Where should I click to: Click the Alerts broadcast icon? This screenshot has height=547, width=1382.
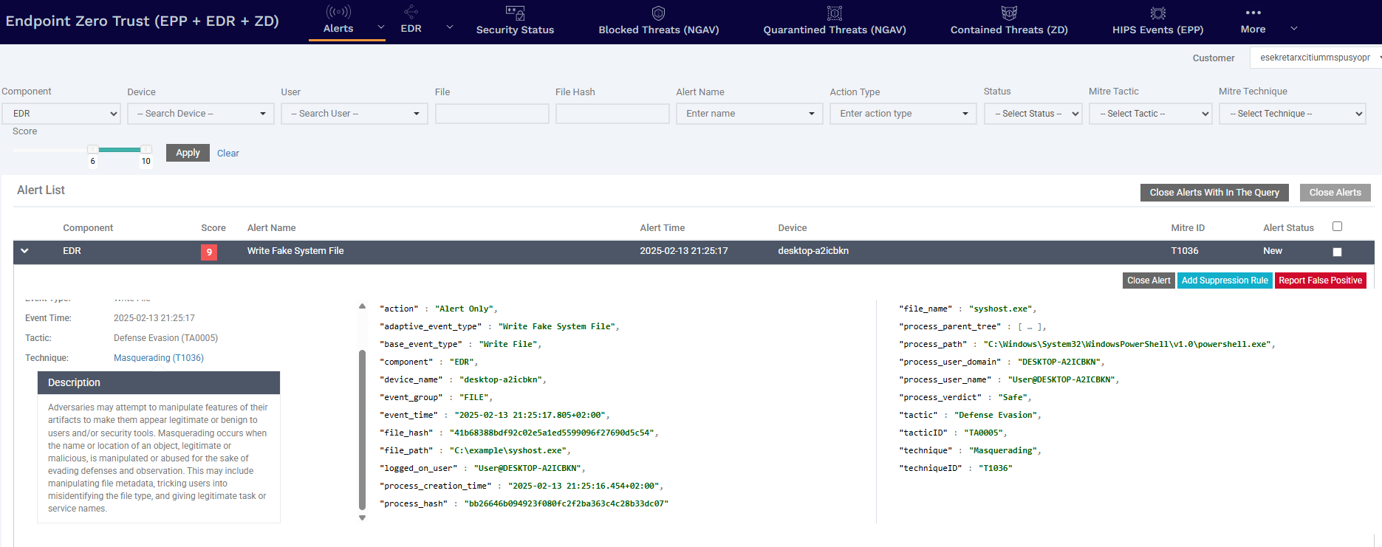(338, 12)
